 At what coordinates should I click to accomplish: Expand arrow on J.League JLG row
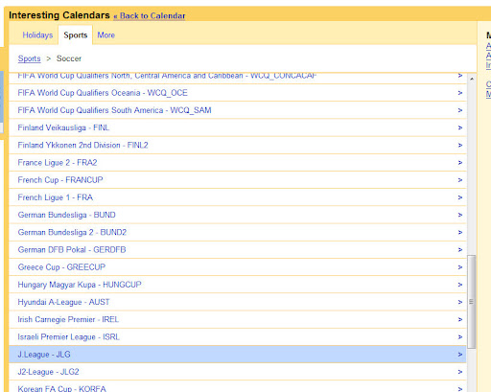point(460,355)
